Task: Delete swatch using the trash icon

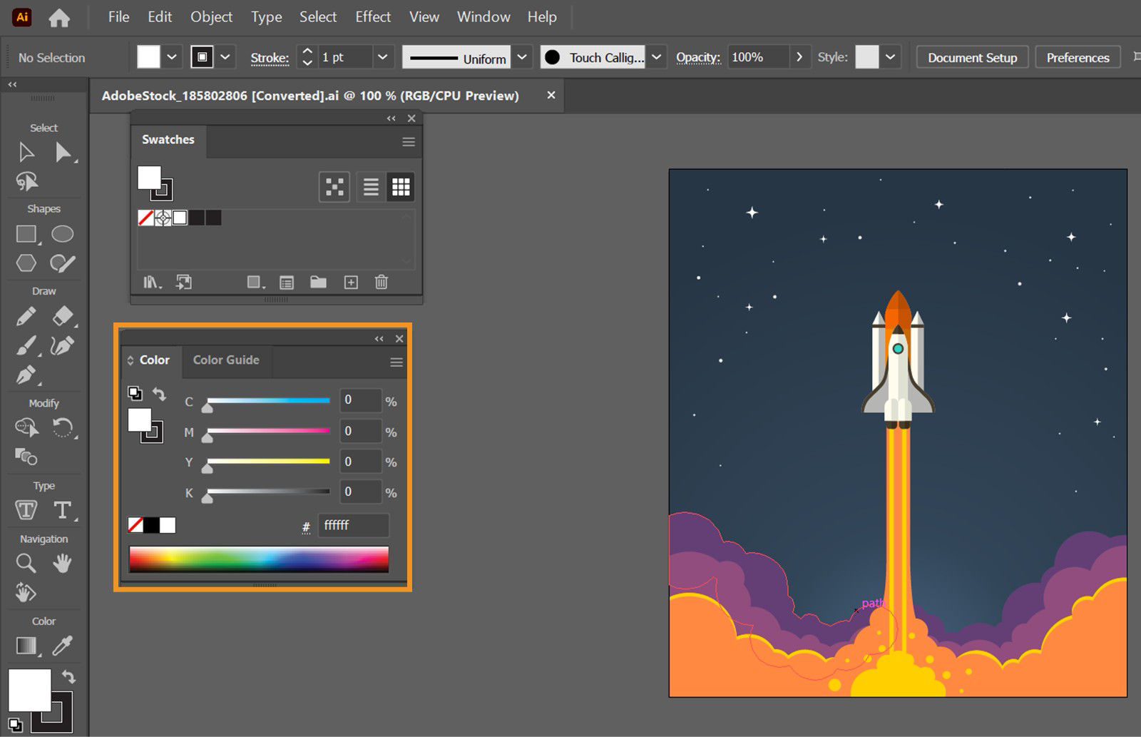Action: 382,283
